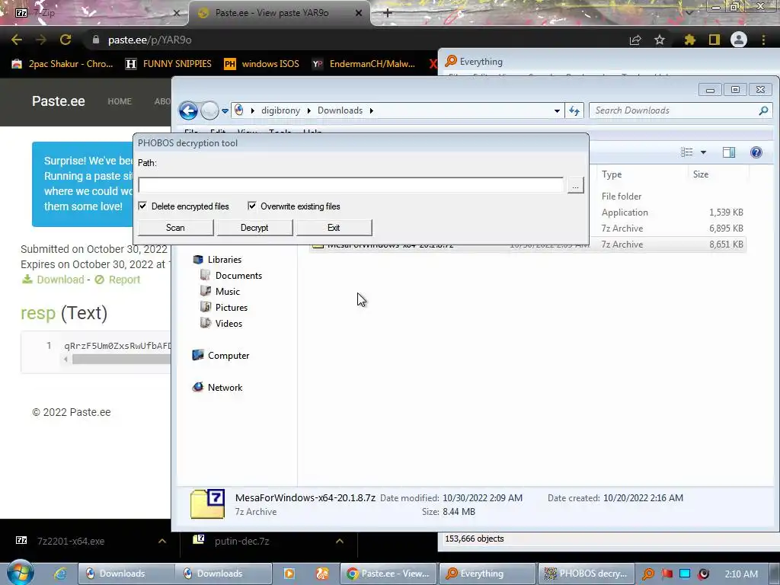Viewport: 780px width, 585px height.
Task: Click the Explorer search magnifier icon
Action: click(763, 110)
